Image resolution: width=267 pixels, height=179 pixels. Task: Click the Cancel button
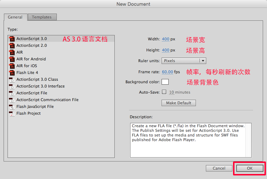[219, 168]
